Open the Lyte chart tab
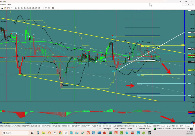The image size is (195, 136). 168,126
